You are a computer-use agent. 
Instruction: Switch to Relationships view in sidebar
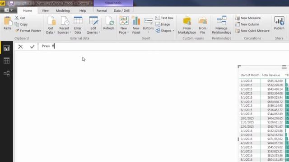6,73
